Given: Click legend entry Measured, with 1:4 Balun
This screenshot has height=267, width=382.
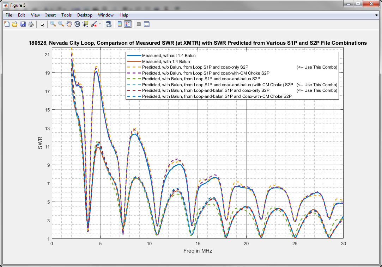Looking at the screenshot, I should coord(166,62).
